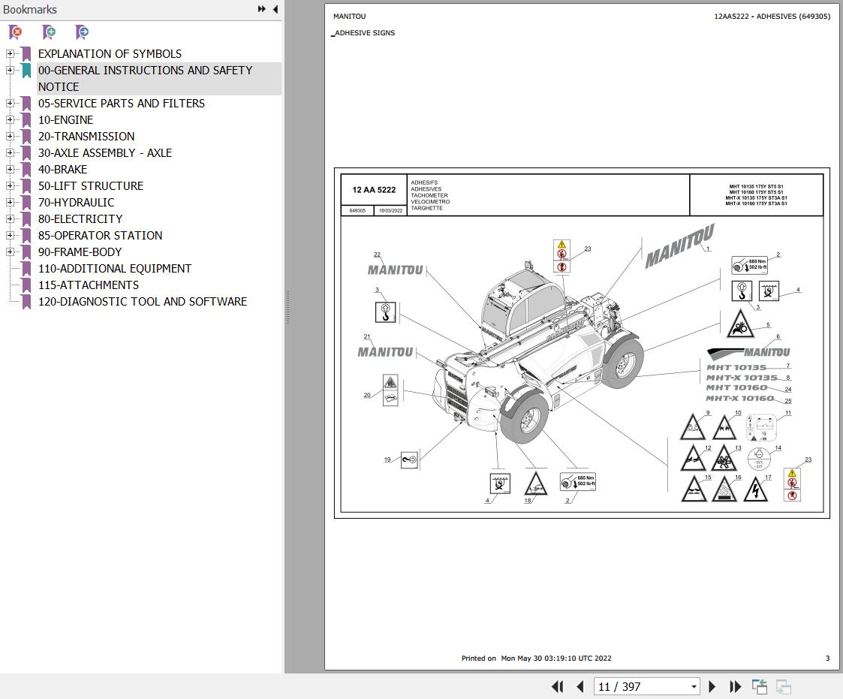The image size is (843, 699).
Task: Click the bookmark icon beside 10-ENGINE
Action: pyautogui.click(x=26, y=120)
